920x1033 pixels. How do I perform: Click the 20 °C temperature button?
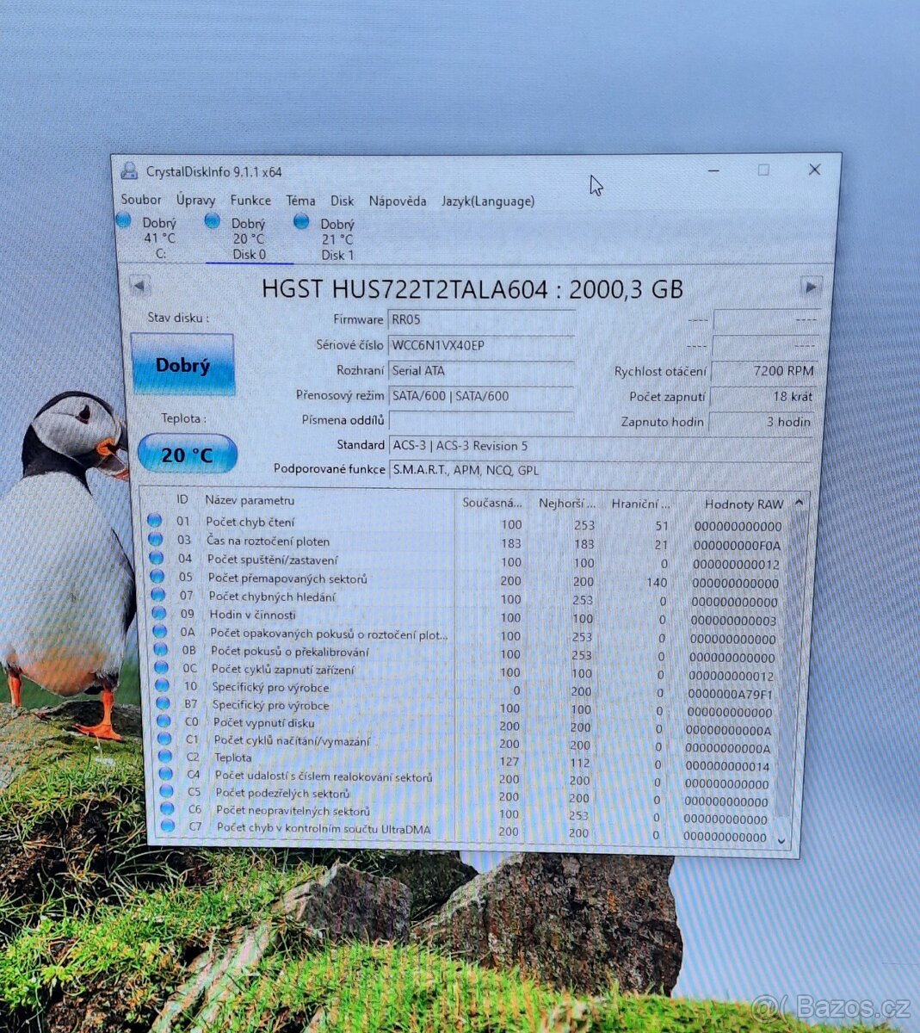pyautogui.click(x=187, y=454)
